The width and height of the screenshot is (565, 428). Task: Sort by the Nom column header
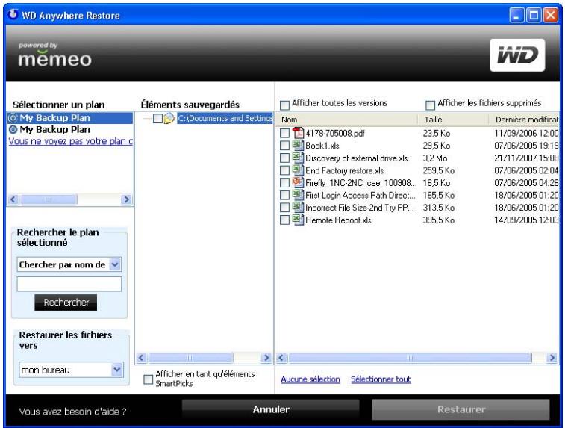[346, 120]
